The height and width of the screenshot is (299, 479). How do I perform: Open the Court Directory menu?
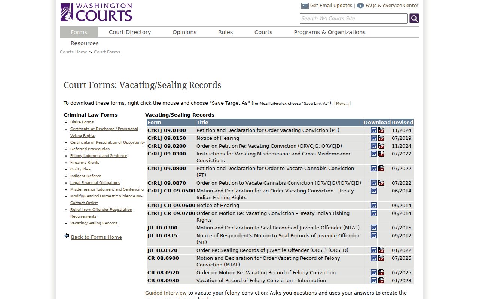[x=130, y=32]
